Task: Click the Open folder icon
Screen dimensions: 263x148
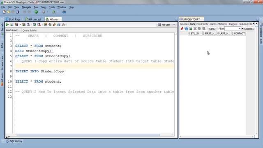Action: pos(9,12)
